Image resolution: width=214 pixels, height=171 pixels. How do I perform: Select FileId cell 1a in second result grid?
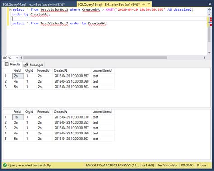(18, 117)
